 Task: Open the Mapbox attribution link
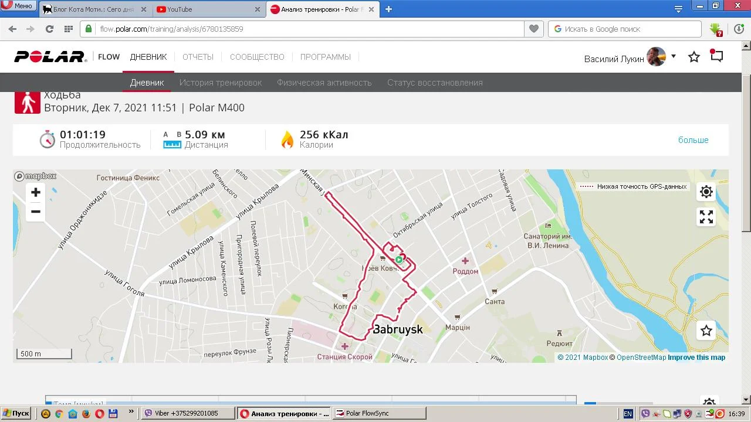[x=583, y=358]
